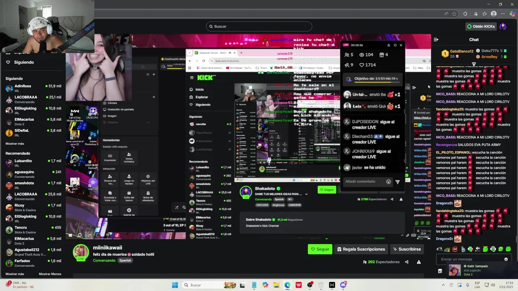Open the volume control in the system tray

(x=493, y=285)
